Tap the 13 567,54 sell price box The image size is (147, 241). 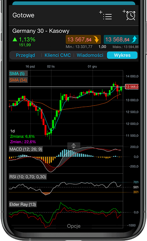(x=83, y=39)
